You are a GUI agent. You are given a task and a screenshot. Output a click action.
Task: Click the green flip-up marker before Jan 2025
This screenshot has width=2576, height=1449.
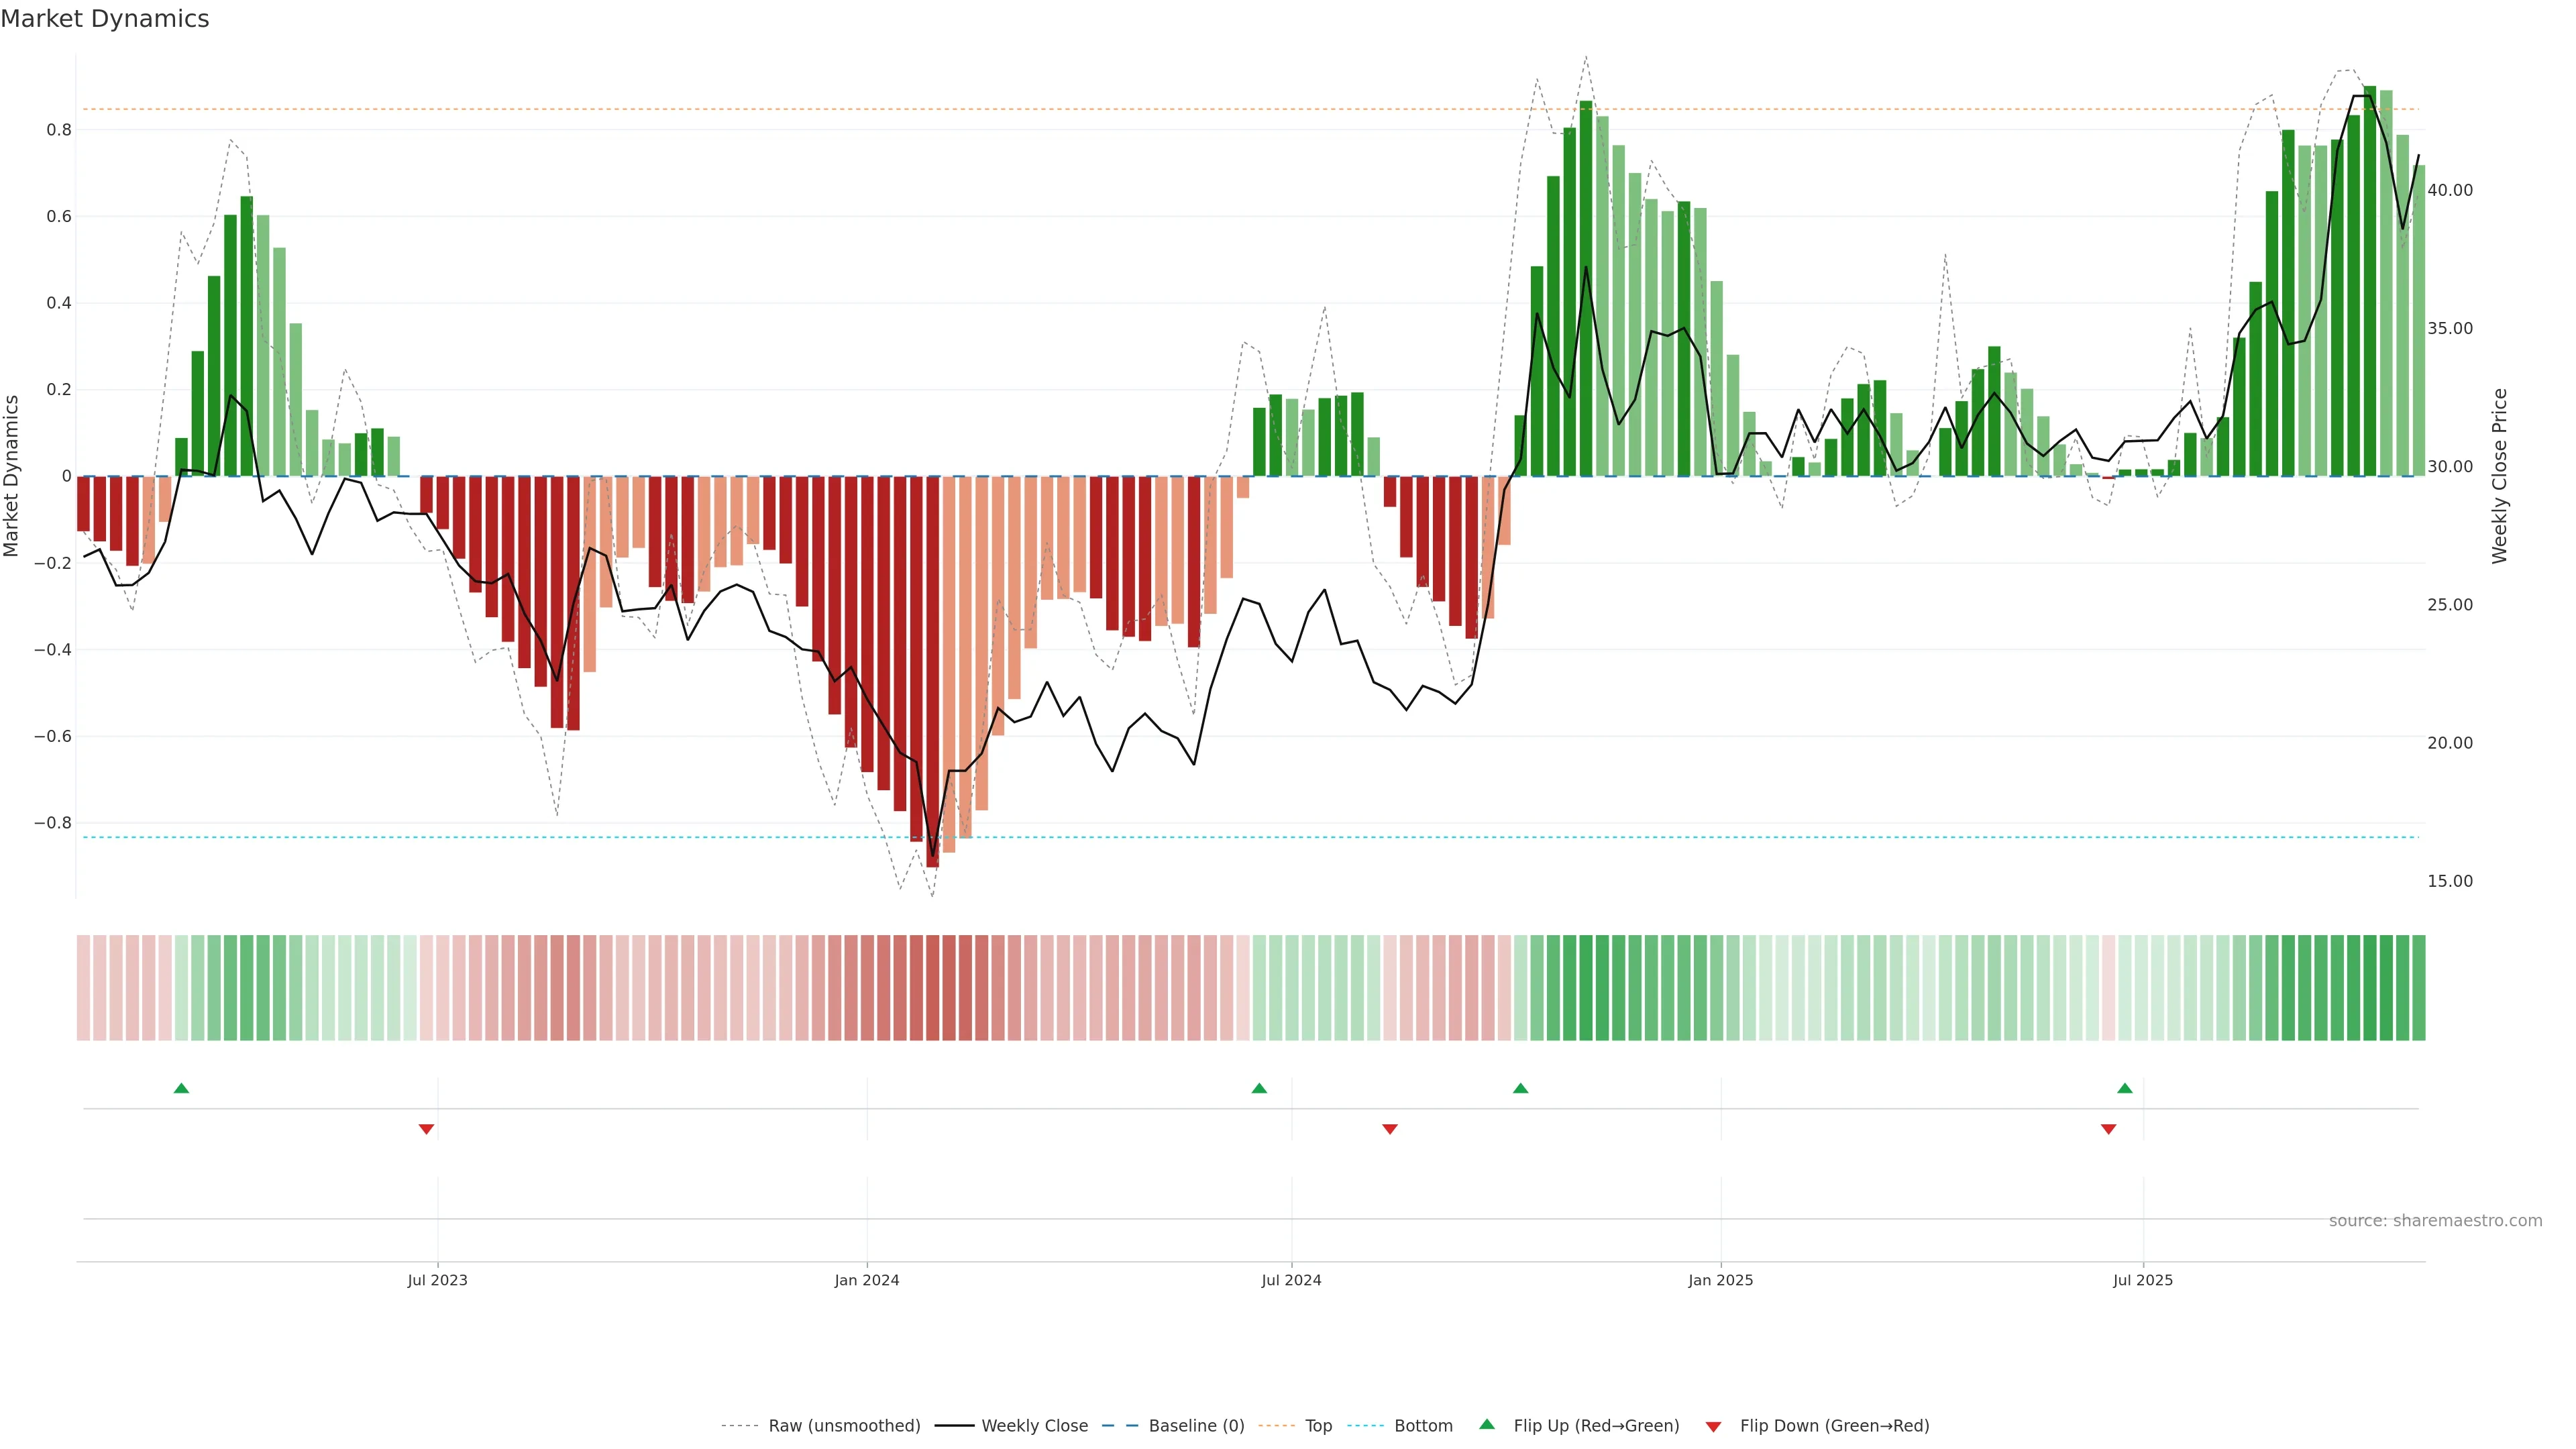1520,1088
